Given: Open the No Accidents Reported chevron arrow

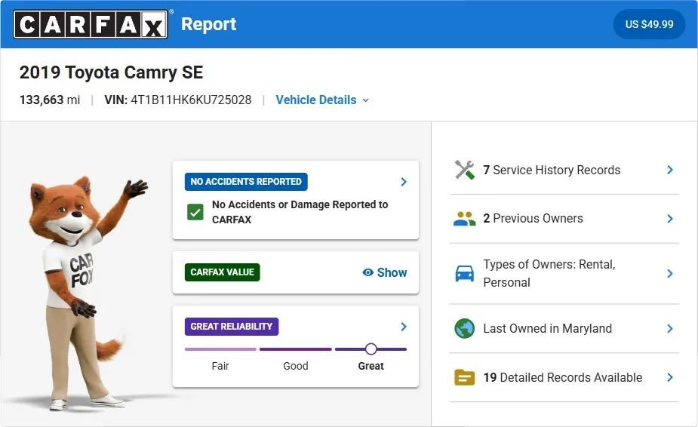Looking at the screenshot, I should point(403,182).
